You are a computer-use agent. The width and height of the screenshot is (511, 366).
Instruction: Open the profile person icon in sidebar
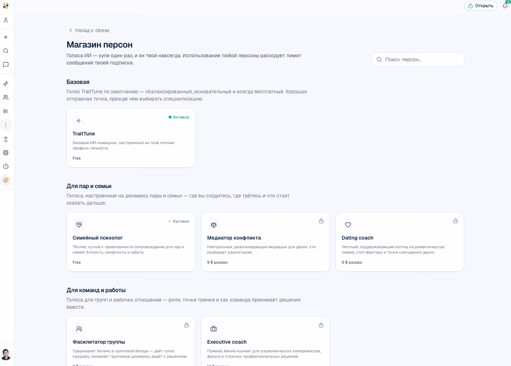point(6,20)
